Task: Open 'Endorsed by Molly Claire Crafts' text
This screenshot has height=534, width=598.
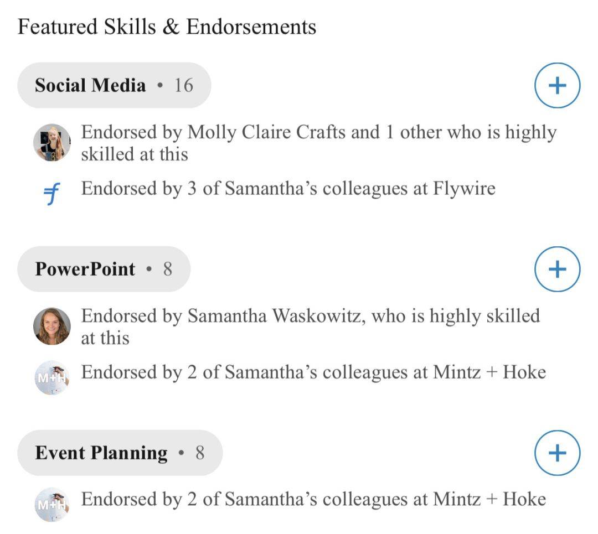Action: tap(319, 143)
